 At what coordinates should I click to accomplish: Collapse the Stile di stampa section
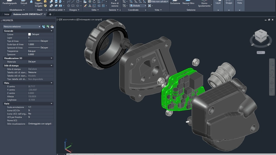51,65
